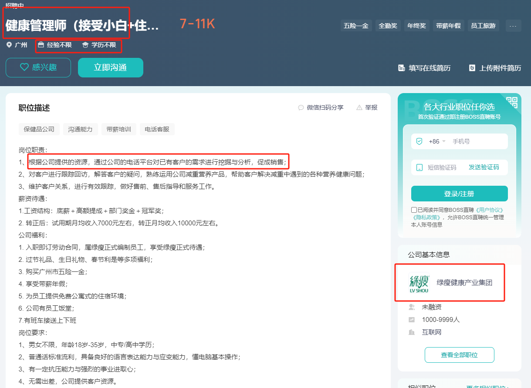Click the 上传附件简历 upload icon

click(472, 68)
